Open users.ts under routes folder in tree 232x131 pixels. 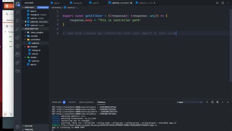(35, 61)
